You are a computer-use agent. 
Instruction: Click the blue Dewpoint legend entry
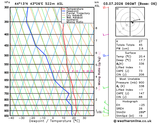70,11
